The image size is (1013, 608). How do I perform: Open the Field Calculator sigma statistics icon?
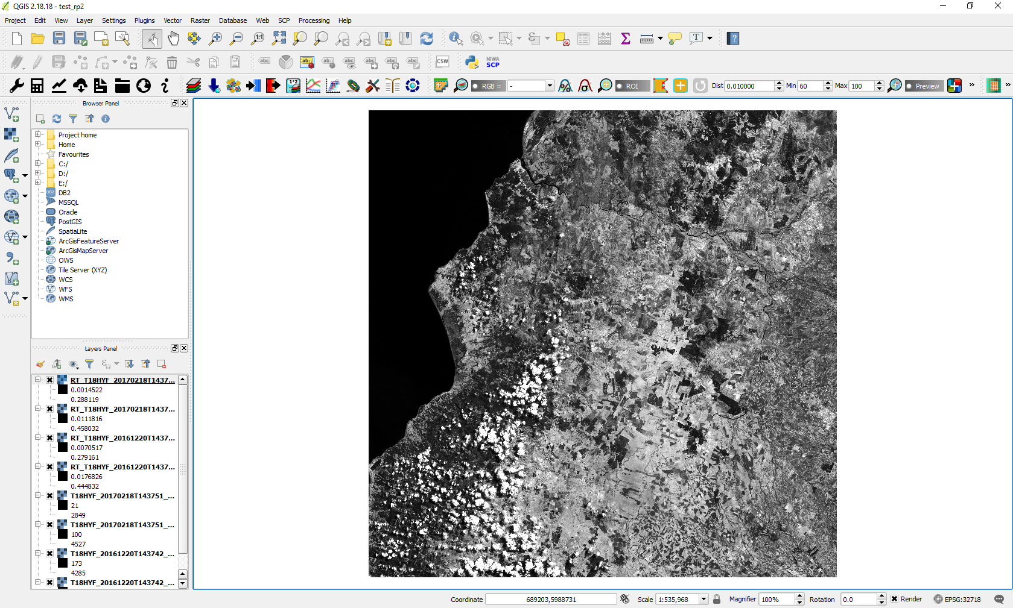(626, 39)
